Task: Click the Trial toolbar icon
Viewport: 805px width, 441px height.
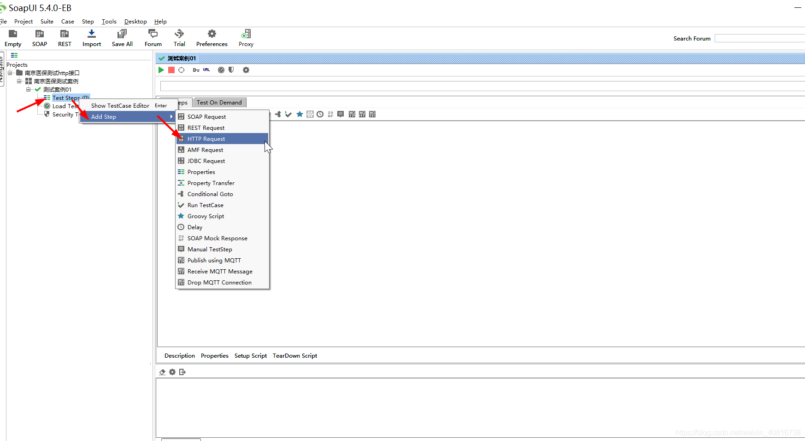Action: pyautogui.click(x=179, y=34)
